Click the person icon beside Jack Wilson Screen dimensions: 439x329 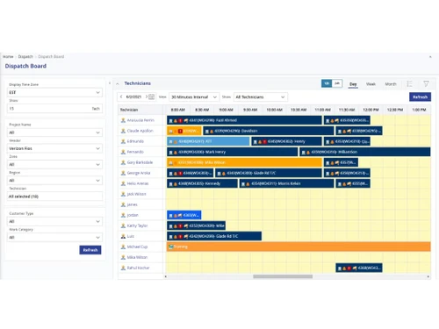pos(123,194)
